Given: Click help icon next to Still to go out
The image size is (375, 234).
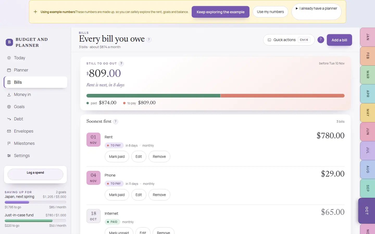Looking at the screenshot, I should coord(121,63).
